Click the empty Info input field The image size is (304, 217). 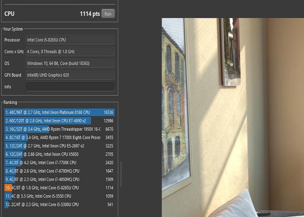tap(70, 87)
